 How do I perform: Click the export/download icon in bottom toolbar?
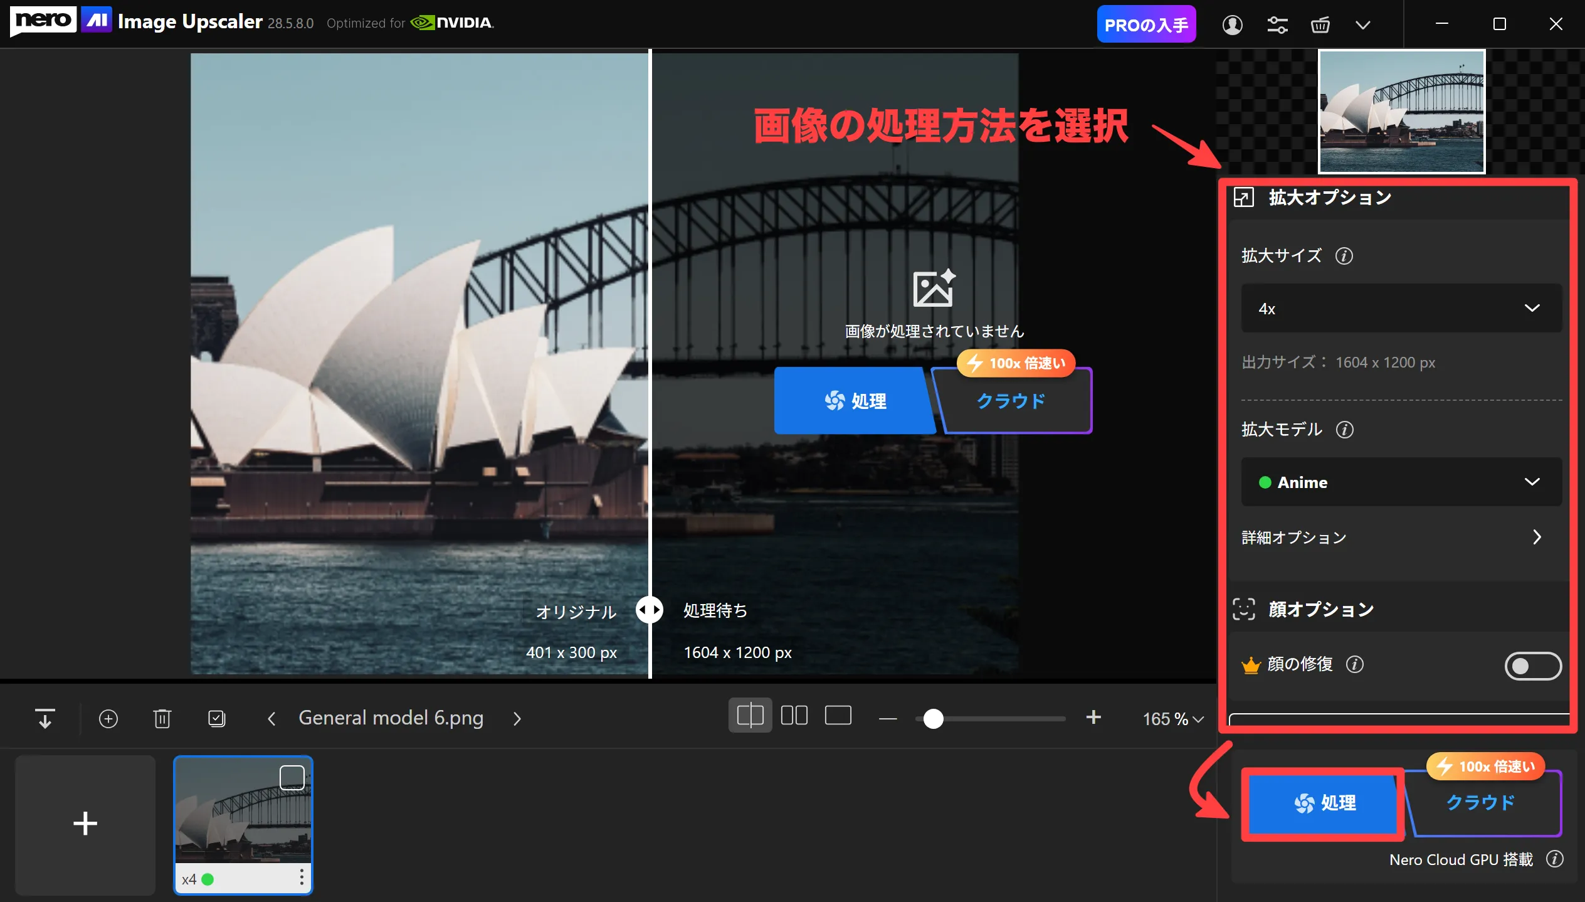pos(45,718)
